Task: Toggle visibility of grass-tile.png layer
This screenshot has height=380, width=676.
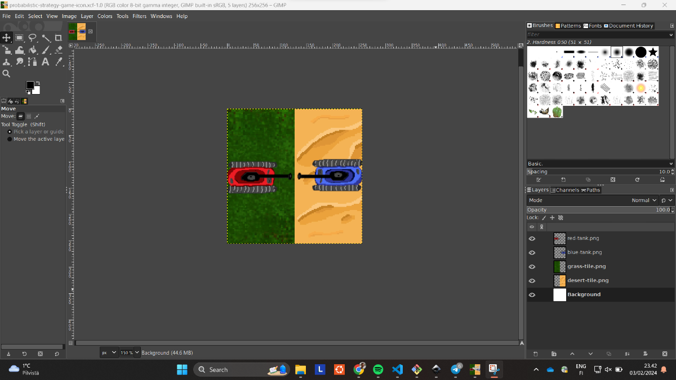Action: [x=532, y=267]
